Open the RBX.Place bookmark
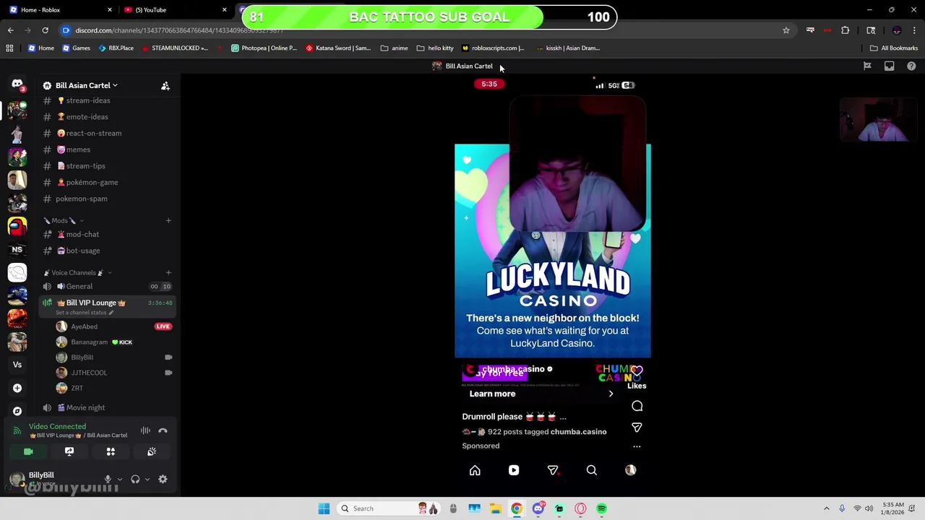The image size is (925, 520). pyautogui.click(x=116, y=48)
